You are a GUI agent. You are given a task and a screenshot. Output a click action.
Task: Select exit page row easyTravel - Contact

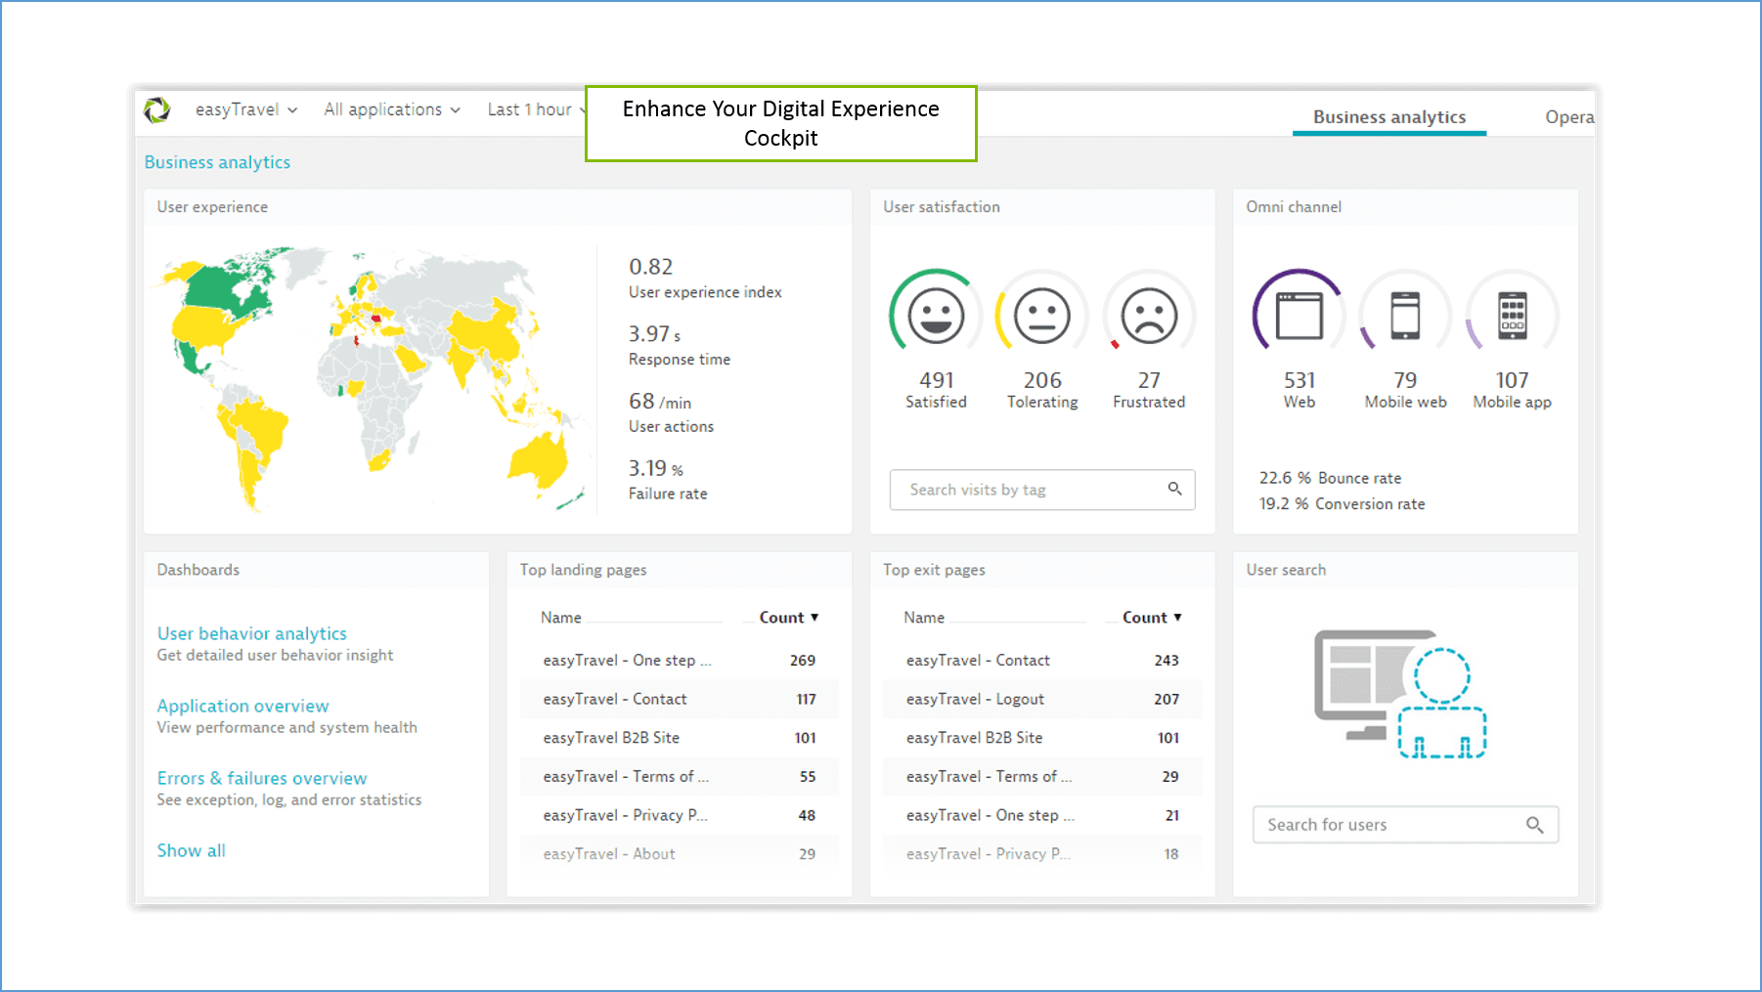pyautogui.click(x=1042, y=661)
